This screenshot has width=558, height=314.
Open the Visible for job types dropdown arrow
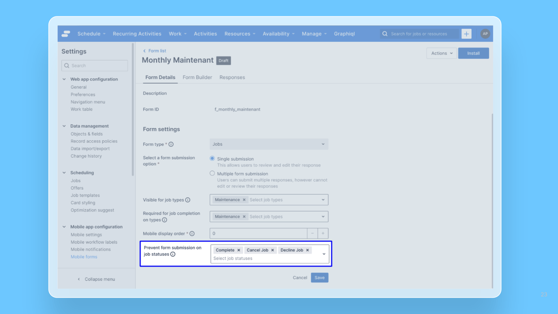pos(323,200)
